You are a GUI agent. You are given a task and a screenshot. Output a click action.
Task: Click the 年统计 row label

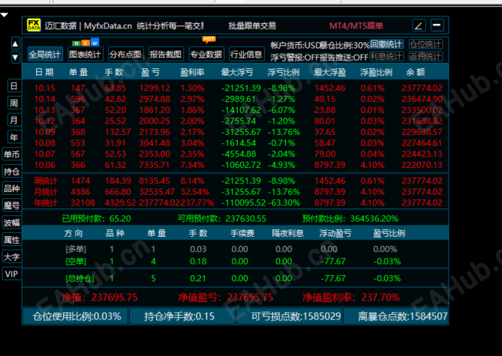click(x=46, y=203)
